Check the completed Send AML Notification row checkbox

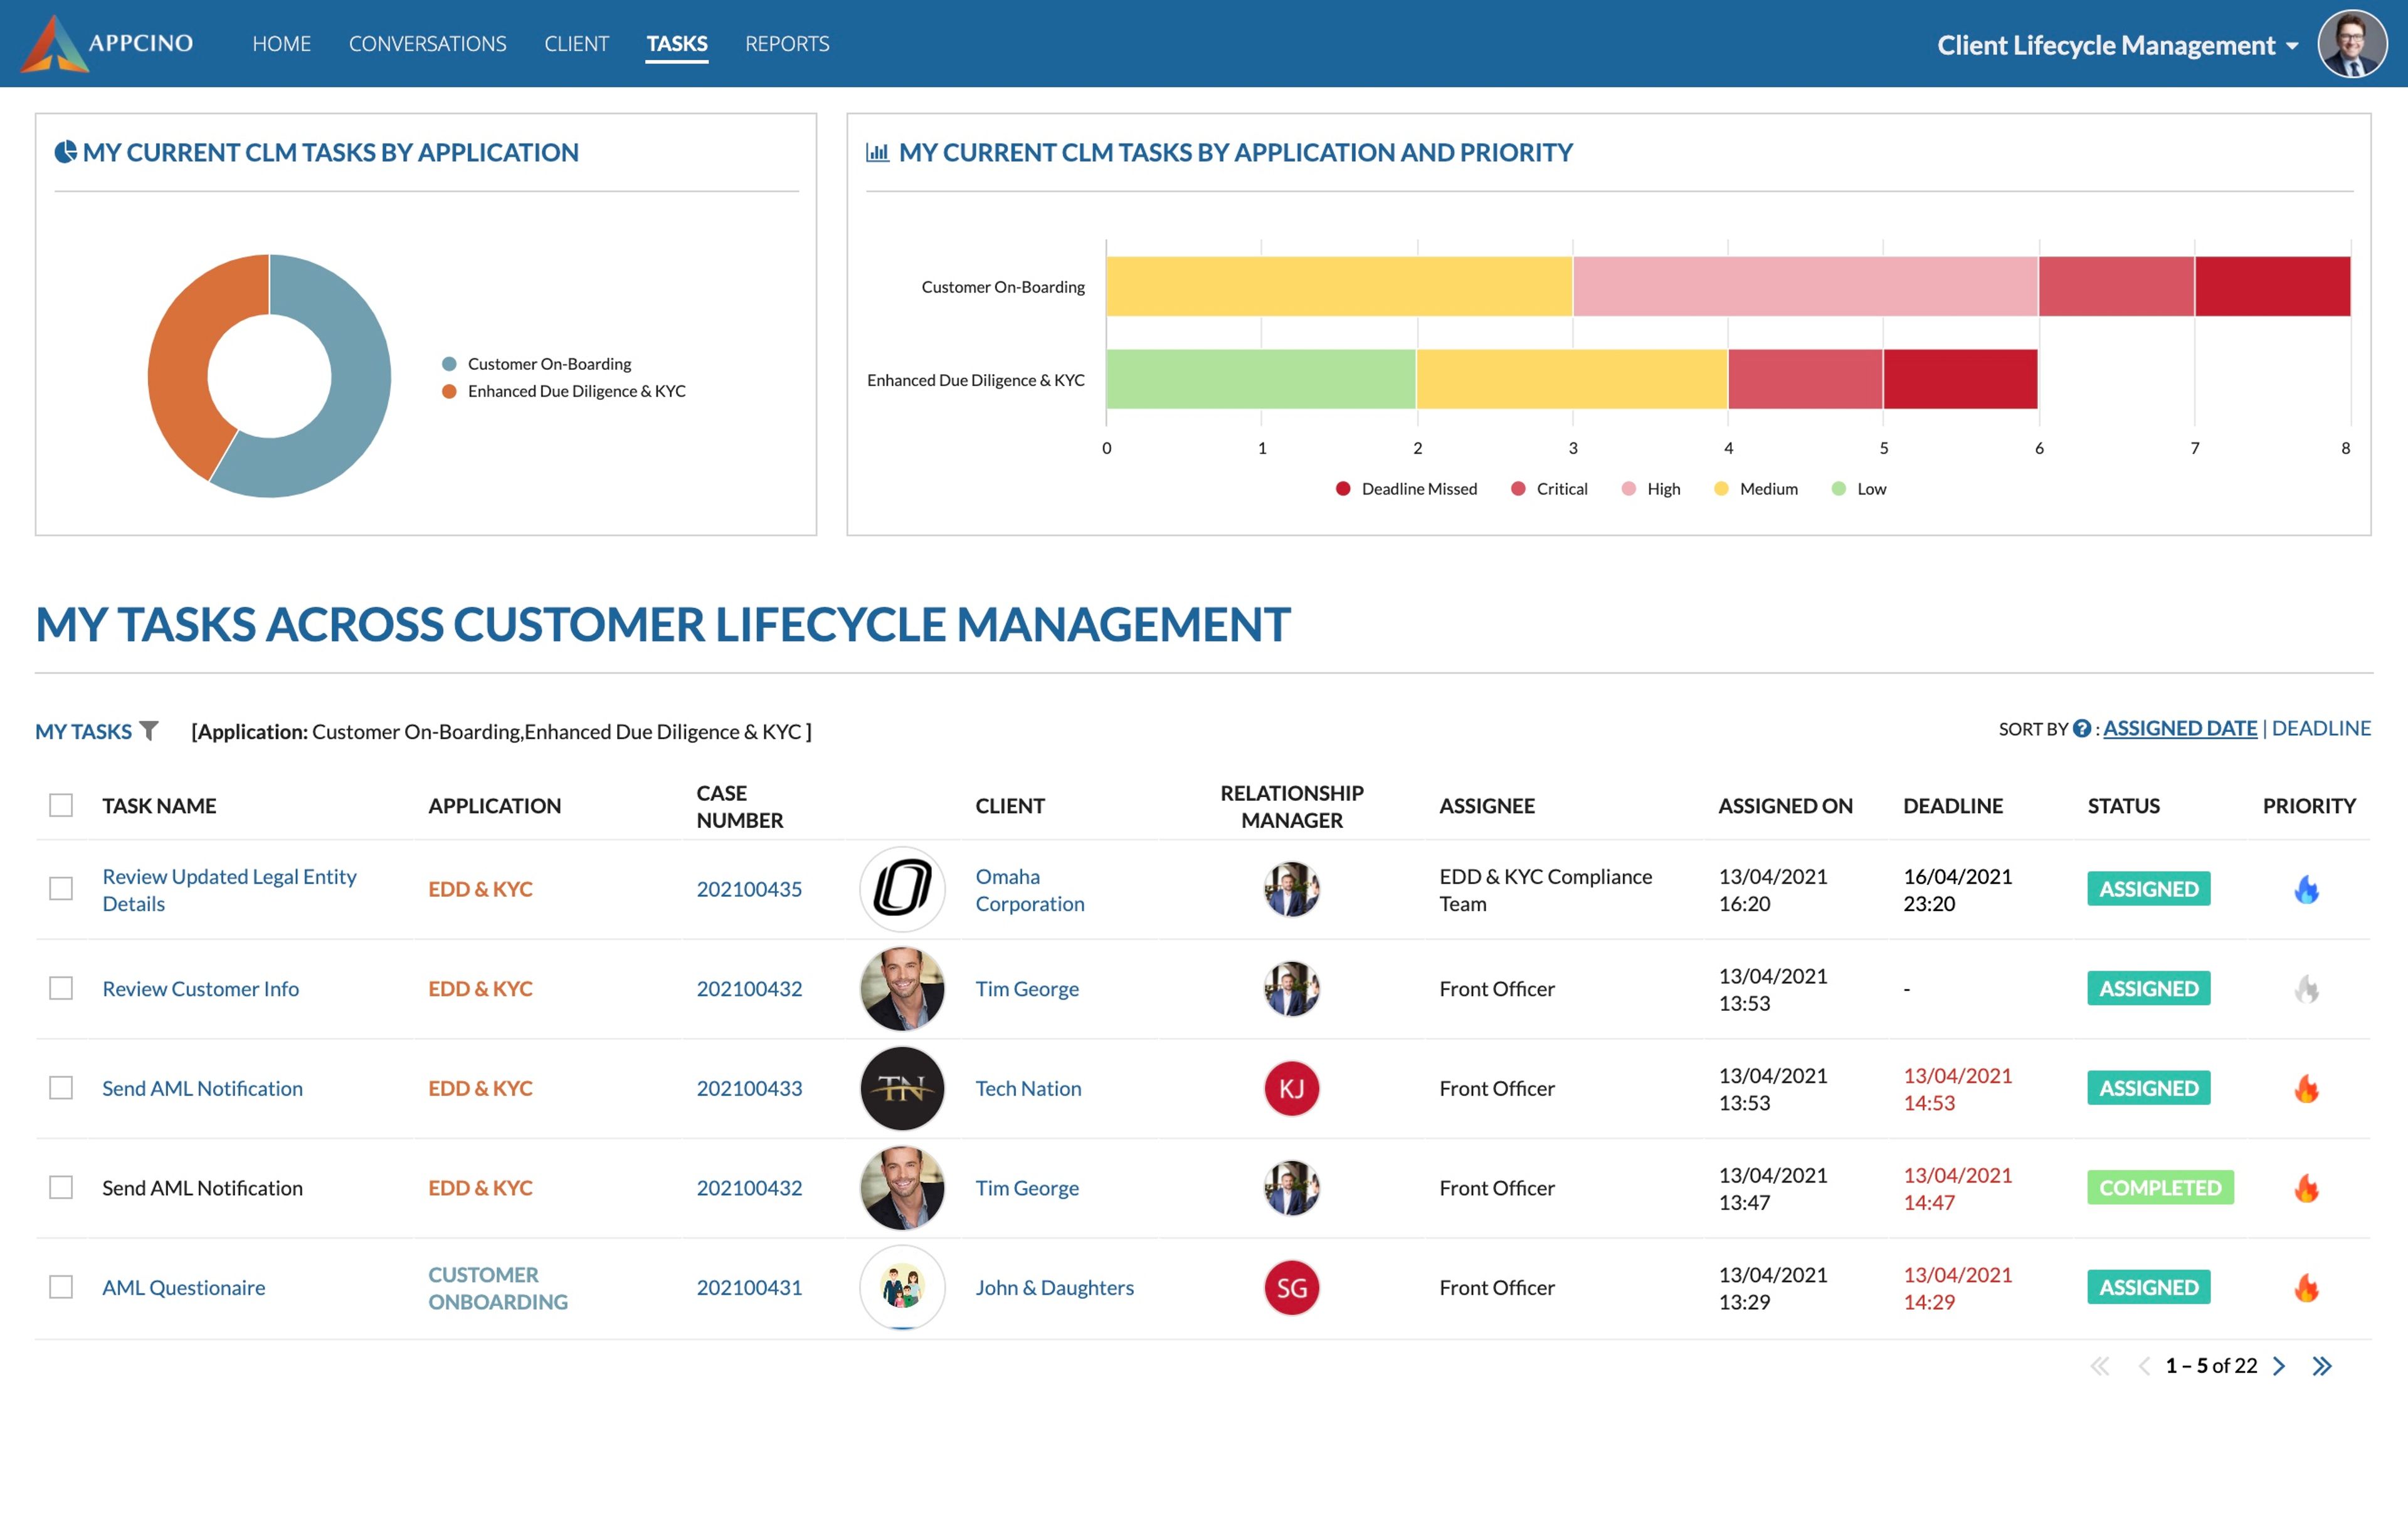61,1187
